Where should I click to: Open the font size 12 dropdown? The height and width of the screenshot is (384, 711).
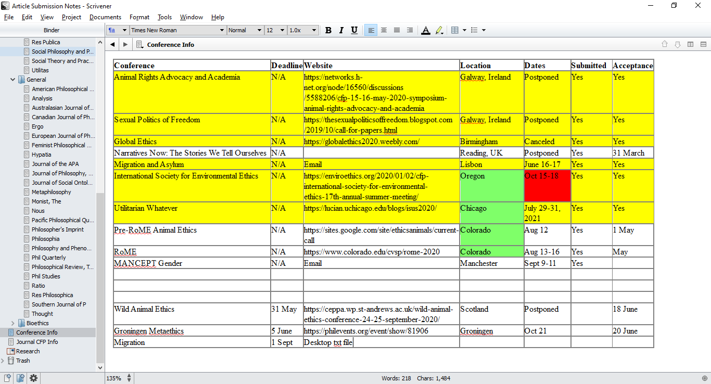pos(276,30)
